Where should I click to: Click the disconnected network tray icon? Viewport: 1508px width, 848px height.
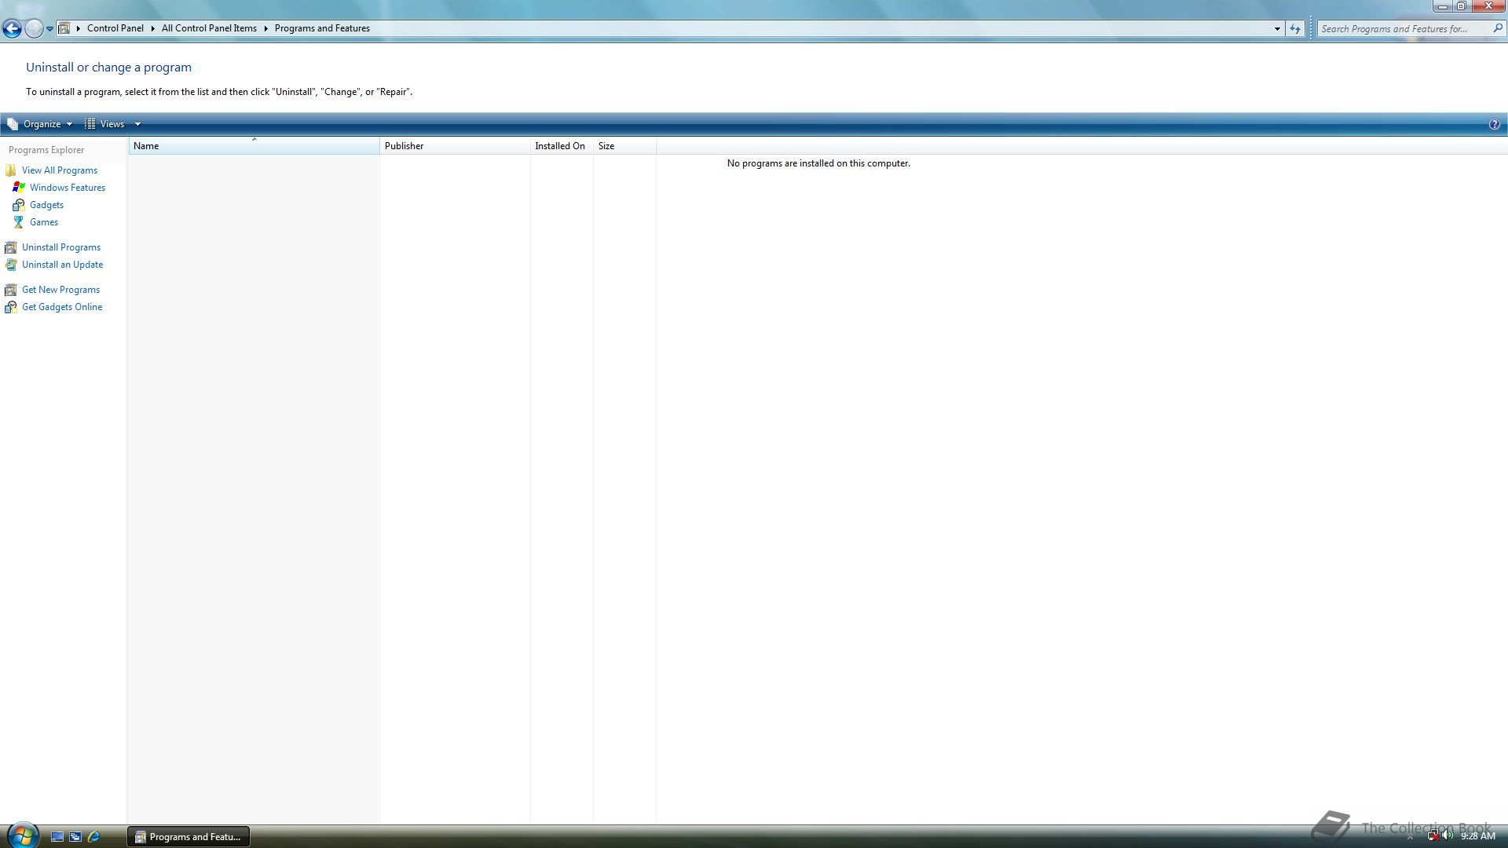pyautogui.click(x=1433, y=836)
